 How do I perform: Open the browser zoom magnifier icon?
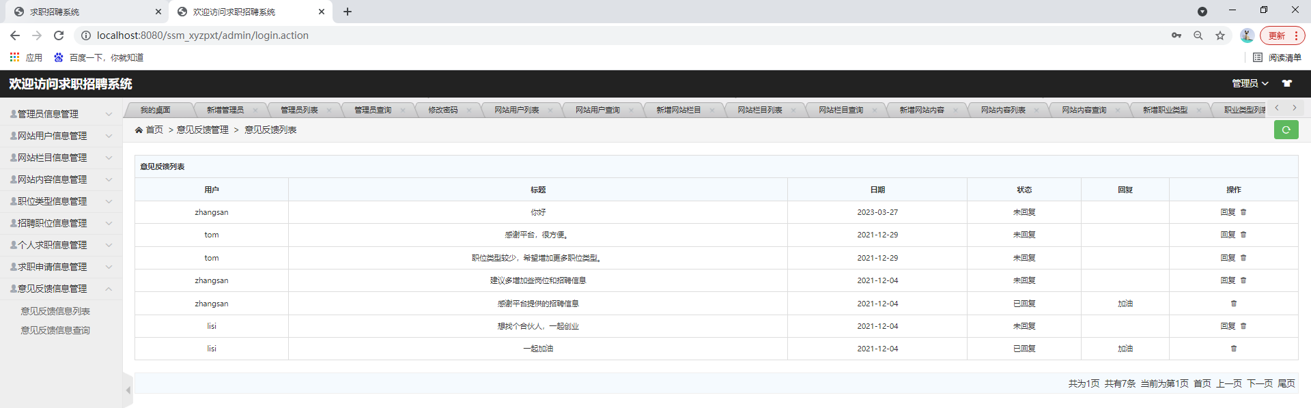[1198, 35]
